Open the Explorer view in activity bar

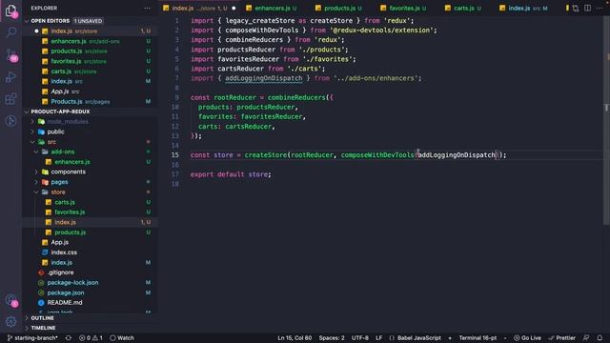coord(10,10)
